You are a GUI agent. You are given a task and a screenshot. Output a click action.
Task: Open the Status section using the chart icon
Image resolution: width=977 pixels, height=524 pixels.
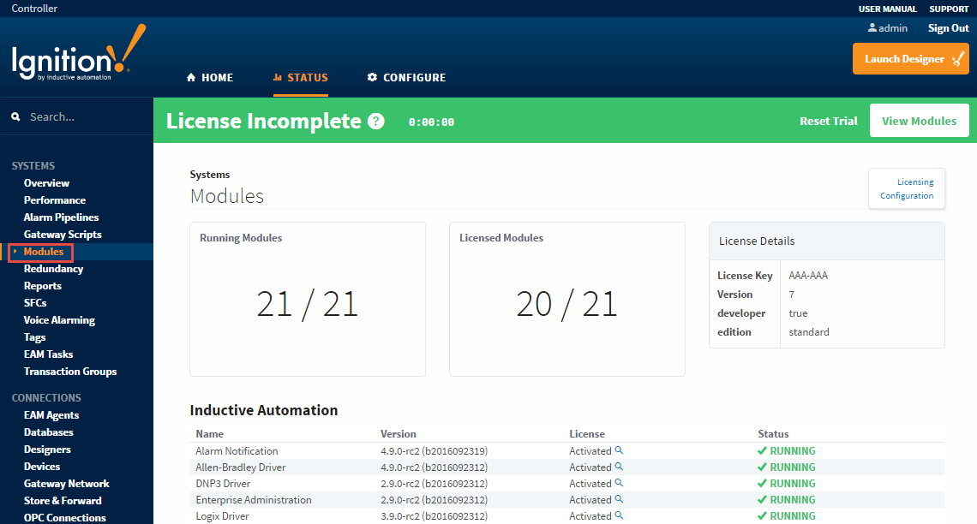[280, 77]
